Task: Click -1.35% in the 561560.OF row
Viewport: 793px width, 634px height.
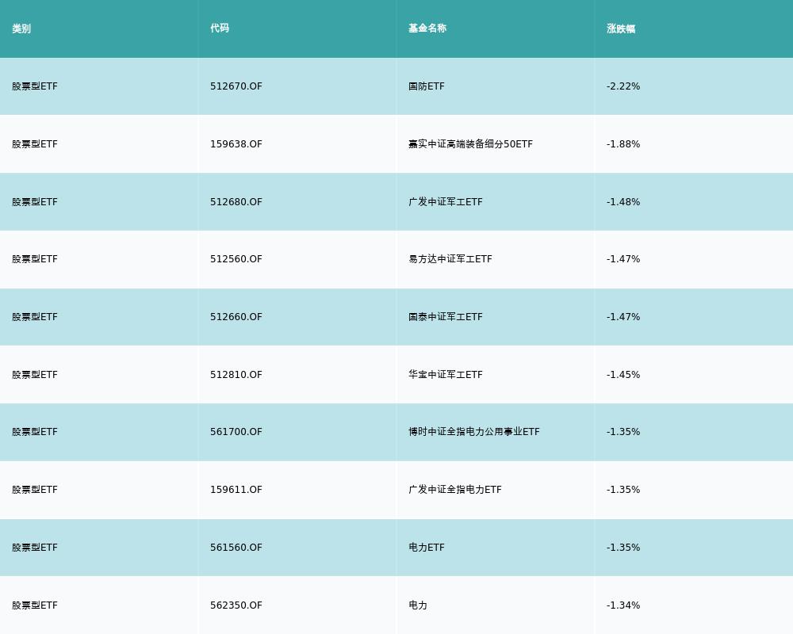Action: pos(623,548)
